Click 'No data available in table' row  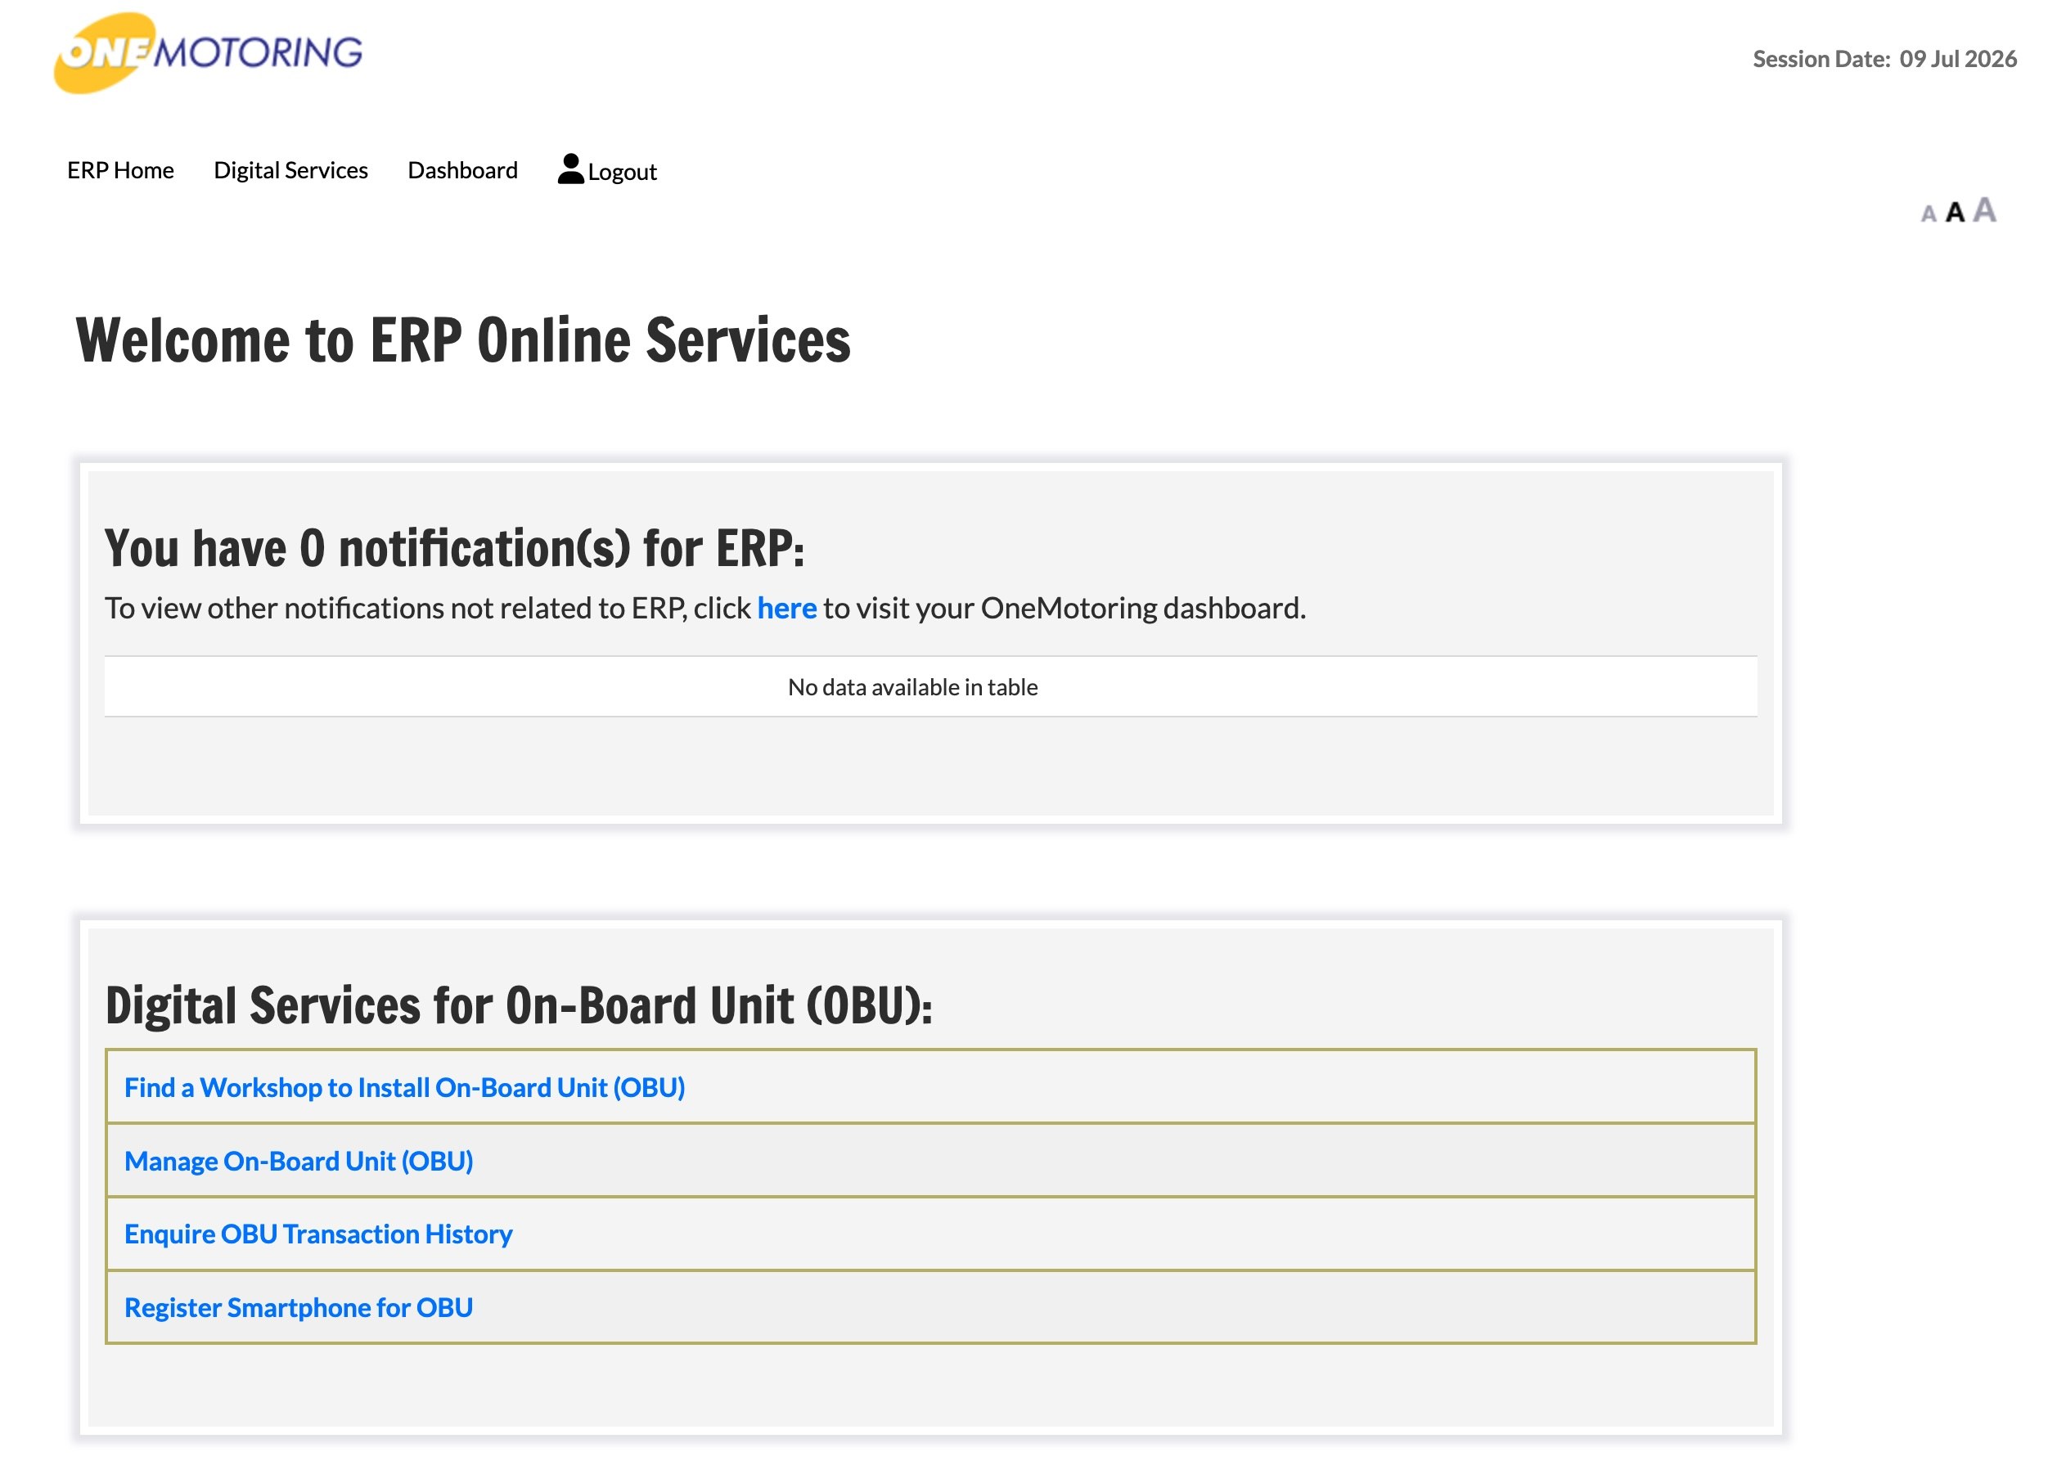coord(929,686)
